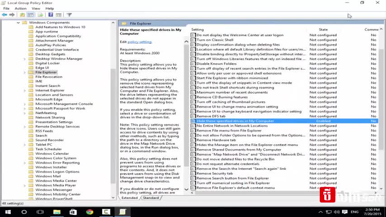The image size is (386, 217).
Task: Expand the Internet Explorer tree node
Action: [24, 90]
